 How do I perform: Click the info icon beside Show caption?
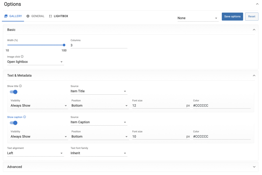pos(25,117)
